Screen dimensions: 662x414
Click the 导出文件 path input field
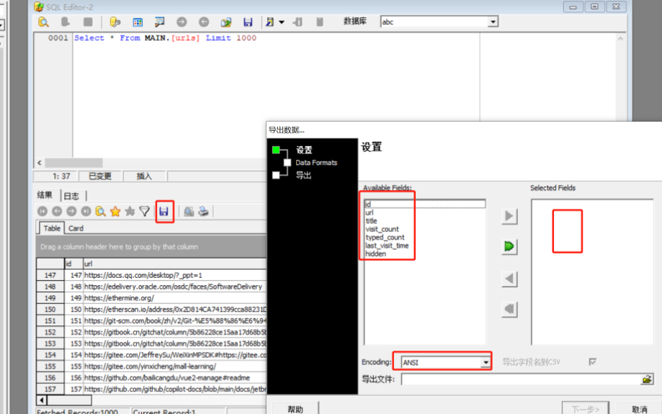point(521,379)
